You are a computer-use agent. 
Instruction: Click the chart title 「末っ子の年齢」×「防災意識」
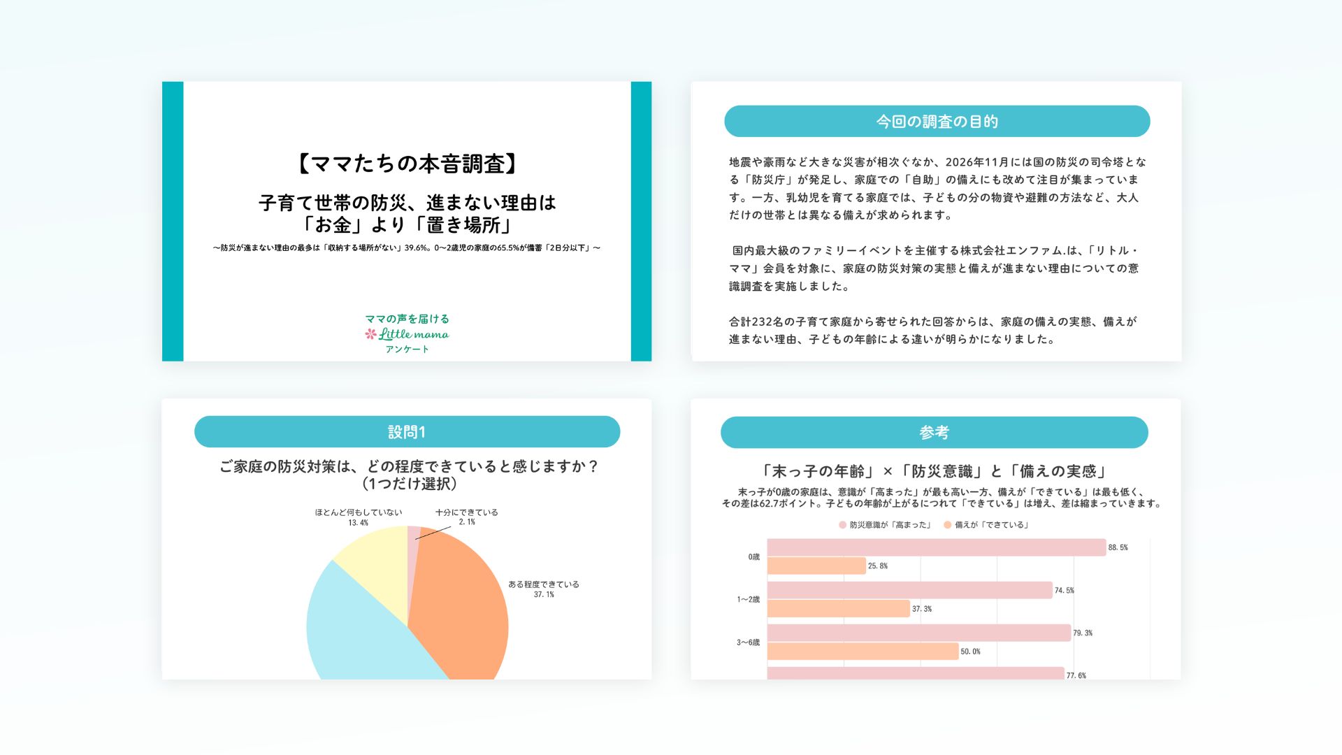(x=935, y=471)
